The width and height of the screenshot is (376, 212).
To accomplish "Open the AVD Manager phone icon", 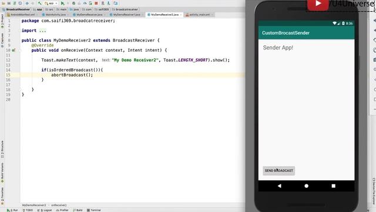I will (103, 4).
